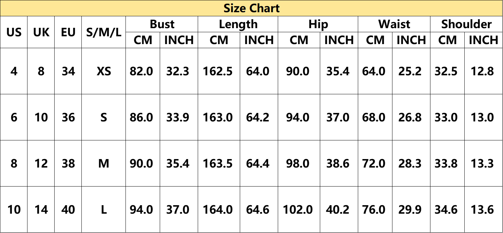Click the S/M/L column header
This screenshot has width=503, height=233.
tap(104, 32)
